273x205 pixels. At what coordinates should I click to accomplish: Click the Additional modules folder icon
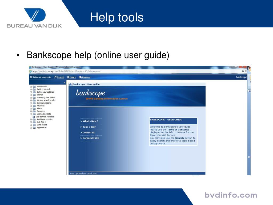pyautogui.click(x=34, y=119)
